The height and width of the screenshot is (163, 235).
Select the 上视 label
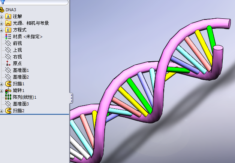click(17, 50)
